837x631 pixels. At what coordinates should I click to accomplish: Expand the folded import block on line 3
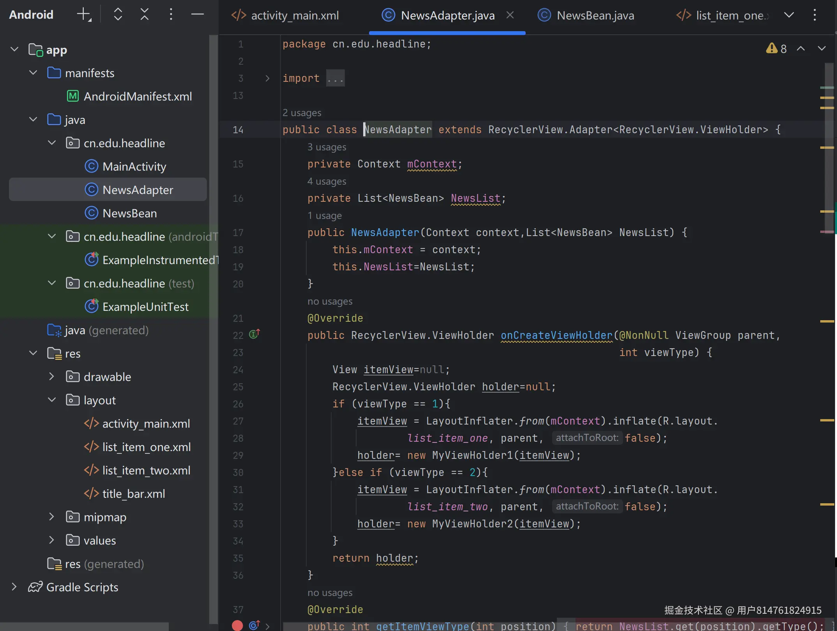tap(267, 78)
